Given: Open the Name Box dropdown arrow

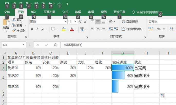Looking at the screenshot, I should [23, 45].
